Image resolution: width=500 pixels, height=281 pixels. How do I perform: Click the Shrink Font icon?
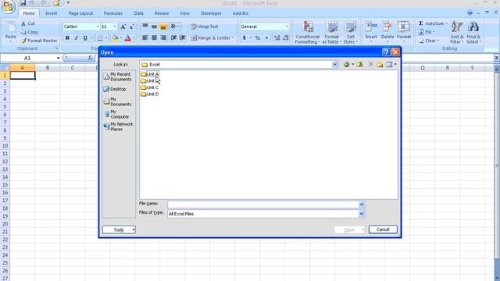(x=131, y=27)
